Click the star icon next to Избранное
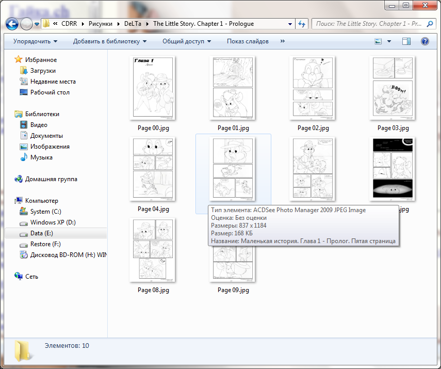 pos(18,59)
